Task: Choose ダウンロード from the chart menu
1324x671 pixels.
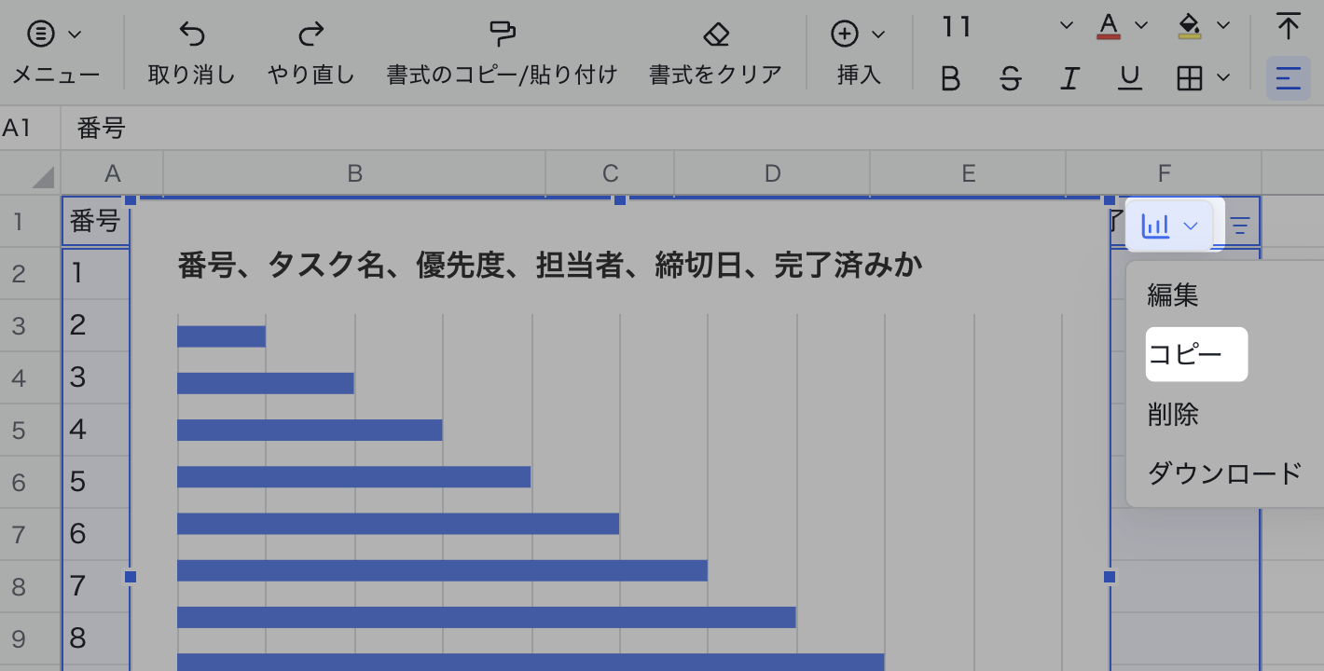Action: pyautogui.click(x=1223, y=473)
